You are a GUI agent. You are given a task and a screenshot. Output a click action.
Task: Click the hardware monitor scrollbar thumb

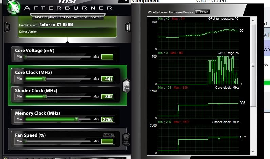pos(253,65)
